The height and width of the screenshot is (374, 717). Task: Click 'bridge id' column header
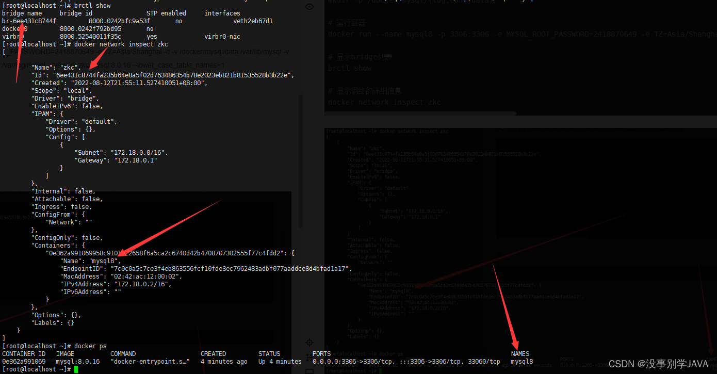click(x=76, y=13)
